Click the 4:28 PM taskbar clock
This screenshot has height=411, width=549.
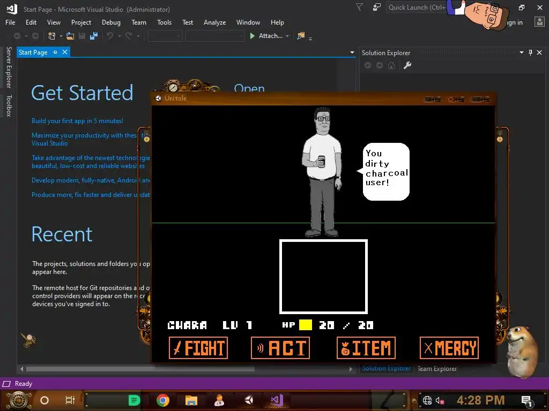[x=480, y=400]
